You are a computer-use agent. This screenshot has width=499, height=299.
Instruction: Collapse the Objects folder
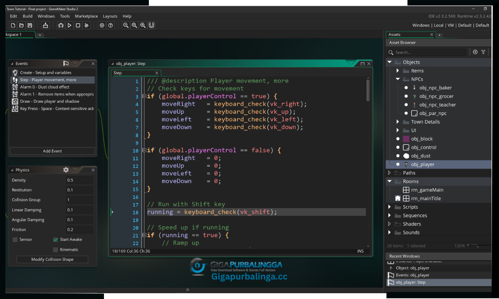(390, 62)
